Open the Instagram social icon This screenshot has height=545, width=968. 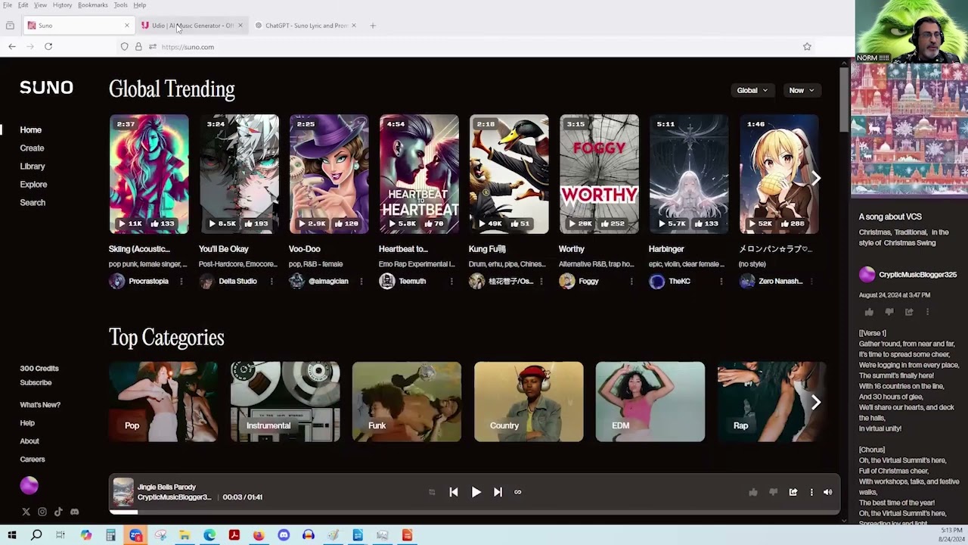[42, 512]
